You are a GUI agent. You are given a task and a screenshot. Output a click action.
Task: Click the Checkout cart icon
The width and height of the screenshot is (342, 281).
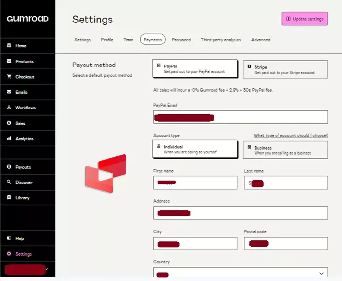point(9,76)
